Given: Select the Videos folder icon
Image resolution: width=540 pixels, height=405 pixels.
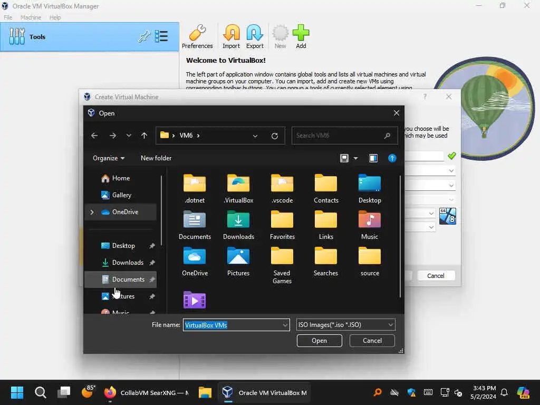Looking at the screenshot, I should click(x=195, y=300).
